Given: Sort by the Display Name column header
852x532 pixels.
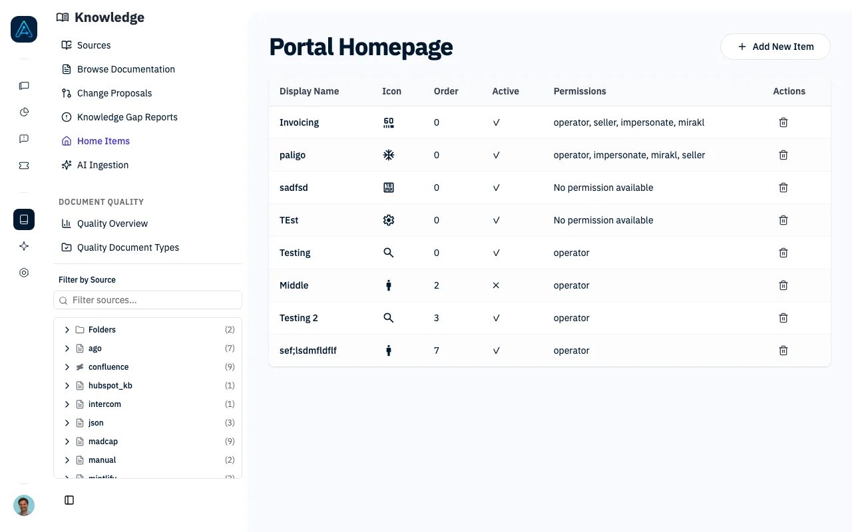Looking at the screenshot, I should pos(309,91).
